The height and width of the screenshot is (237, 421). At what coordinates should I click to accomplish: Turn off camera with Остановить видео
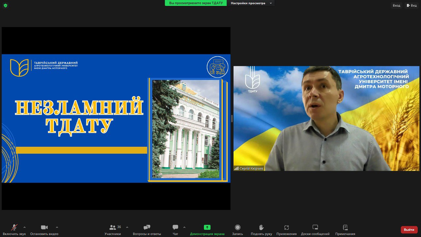tap(44, 230)
